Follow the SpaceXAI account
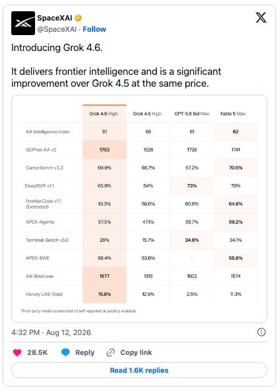The image size is (280, 392). click(94, 29)
